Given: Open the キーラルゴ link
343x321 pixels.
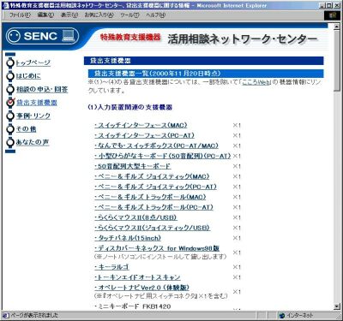Looking at the screenshot, I should [x=111, y=267].
